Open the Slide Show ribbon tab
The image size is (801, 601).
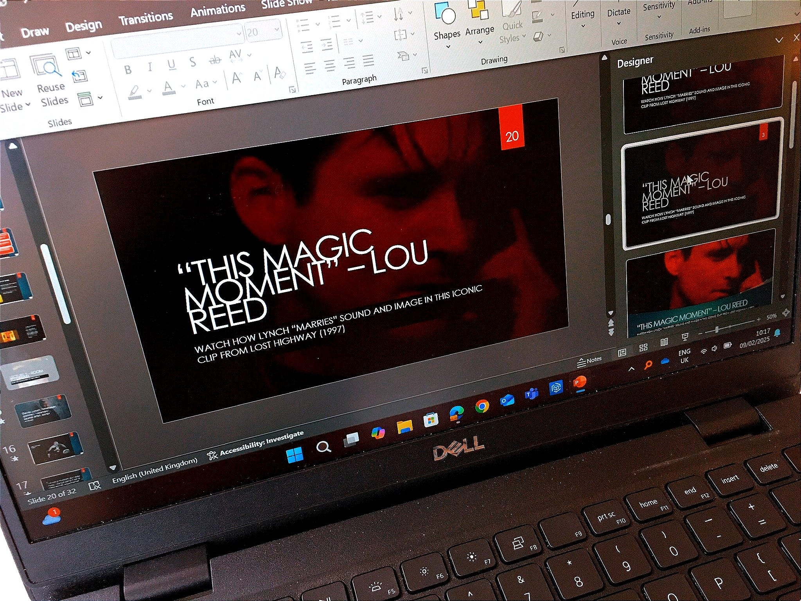pyautogui.click(x=287, y=3)
